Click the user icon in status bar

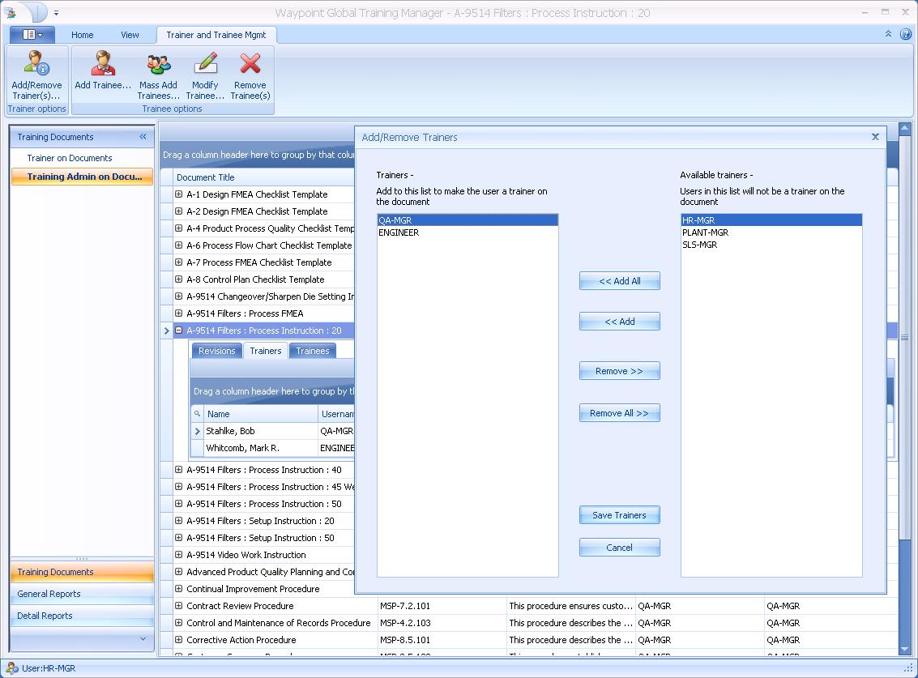pos(11,668)
